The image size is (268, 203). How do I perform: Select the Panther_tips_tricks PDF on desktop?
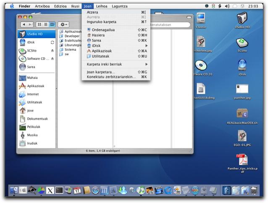click(x=242, y=164)
